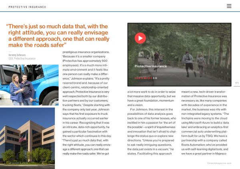Open the hamburger menu icon
Image resolution: width=240 pixels, height=169 pixels.
[x=229, y=6]
